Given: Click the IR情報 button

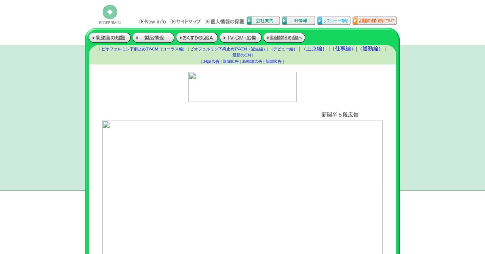Looking at the screenshot, I should (298, 21).
